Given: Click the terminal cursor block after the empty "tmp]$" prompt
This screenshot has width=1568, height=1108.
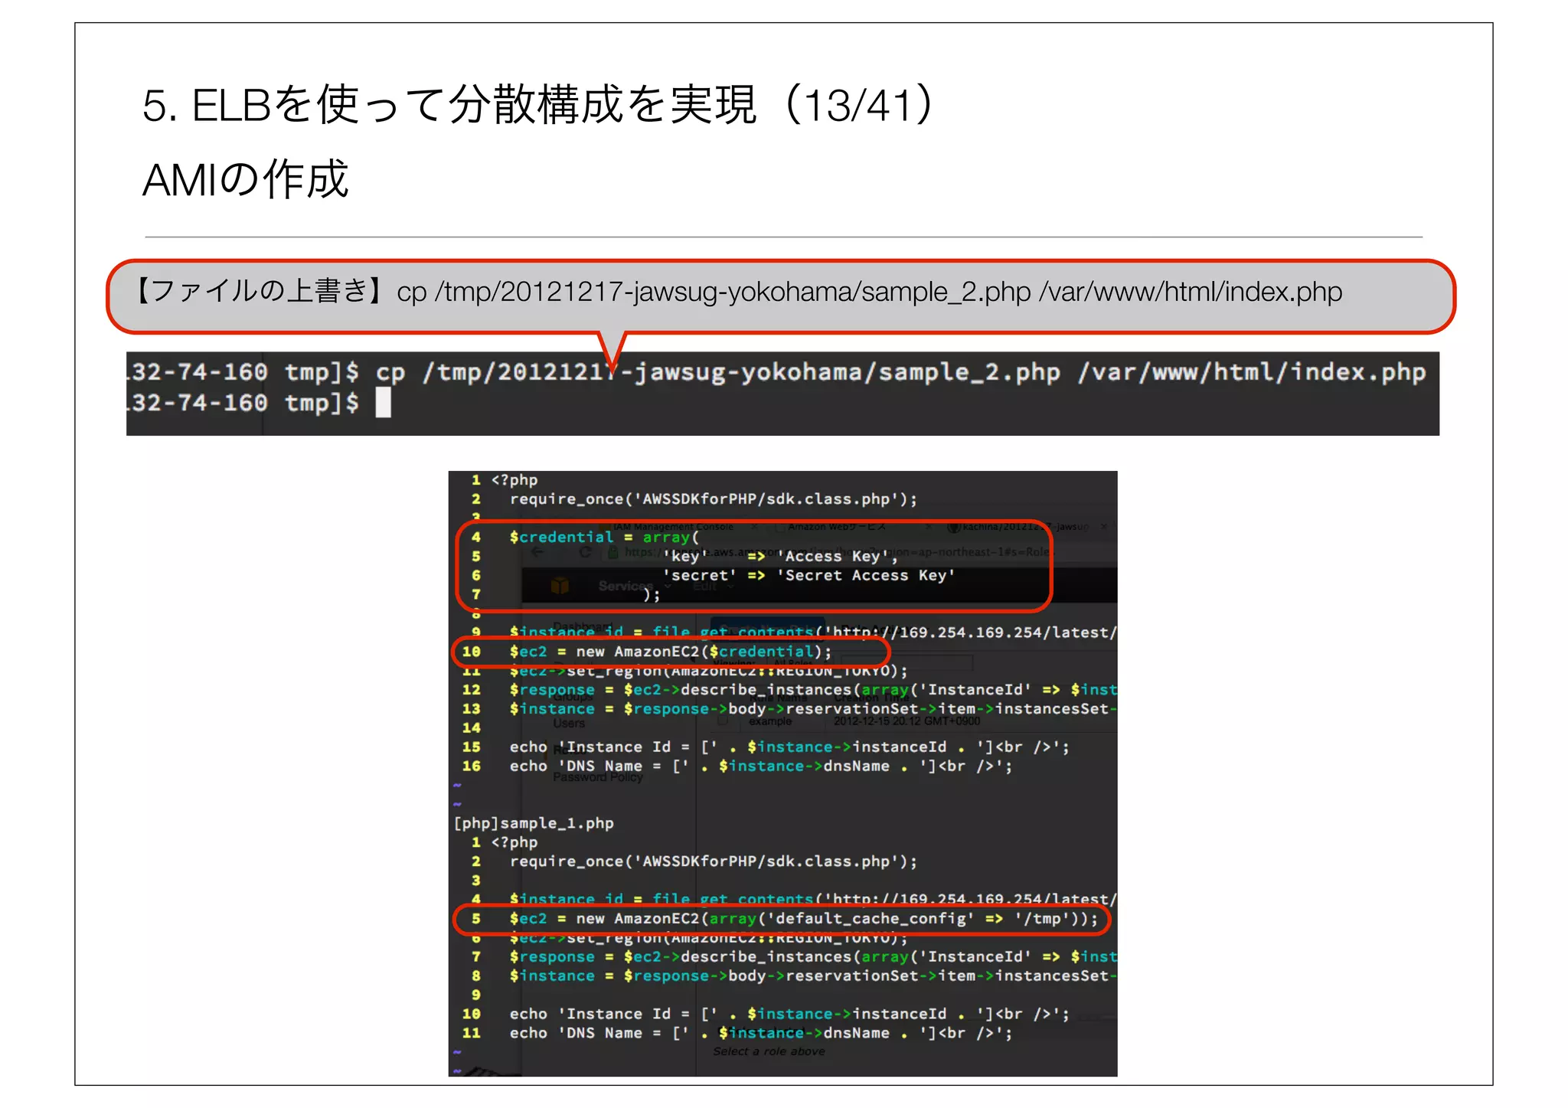Looking at the screenshot, I should click(x=383, y=403).
